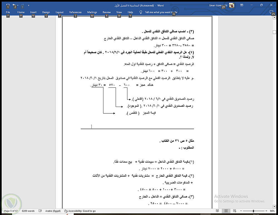Image resolution: width=278 pixels, height=215 pixels.
Task: Click Tell me what you want to do box
Action: pos(161,12)
